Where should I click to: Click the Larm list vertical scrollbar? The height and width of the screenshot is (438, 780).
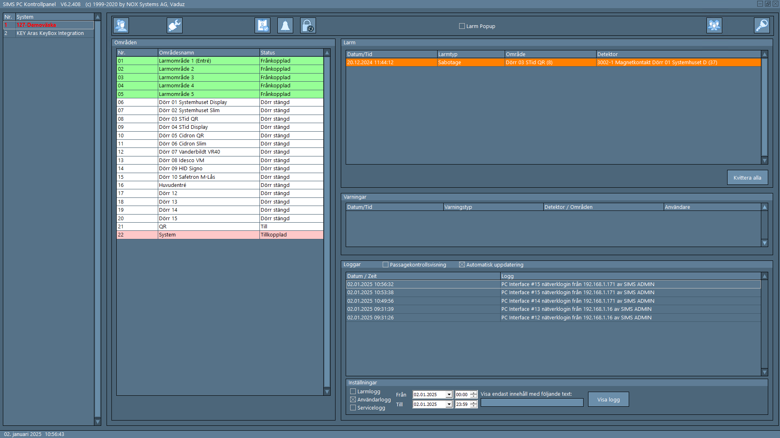765,107
